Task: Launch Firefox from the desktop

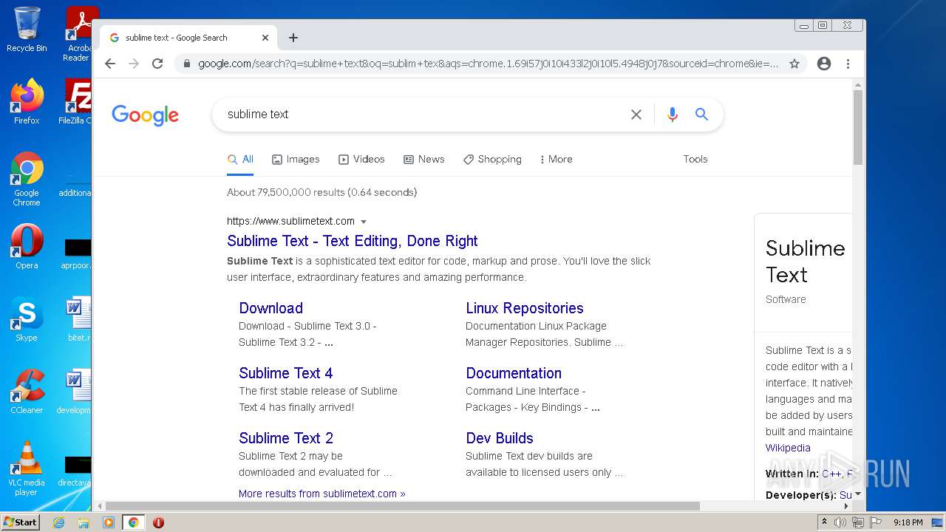Action: pos(27,101)
